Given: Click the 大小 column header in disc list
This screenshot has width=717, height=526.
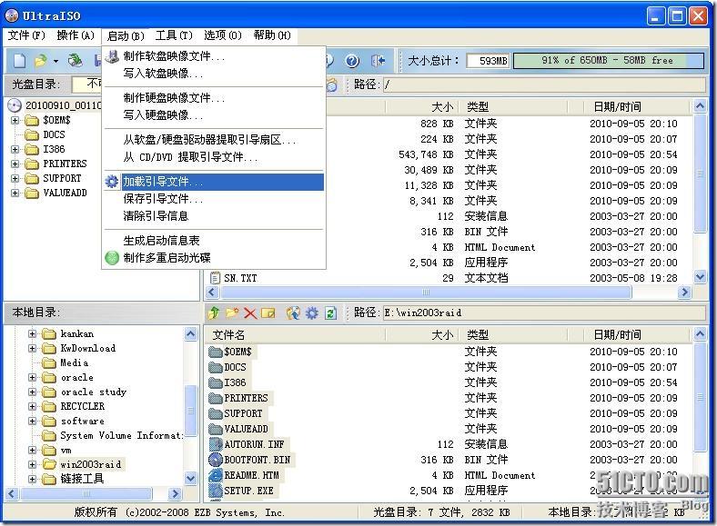Looking at the screenshot, I should point(422,107).
